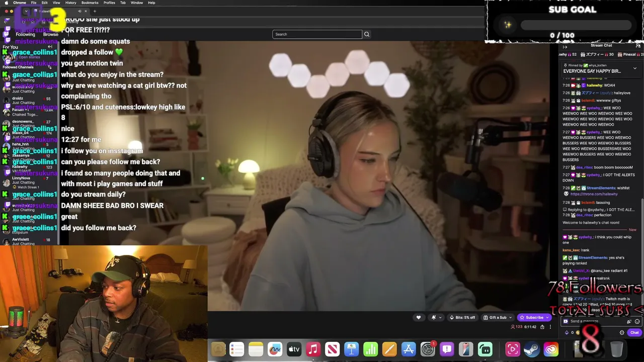The image size is (644, 362).
Task: Open the throne.com/hailewhy wishlist link
Action: [594, 194]
